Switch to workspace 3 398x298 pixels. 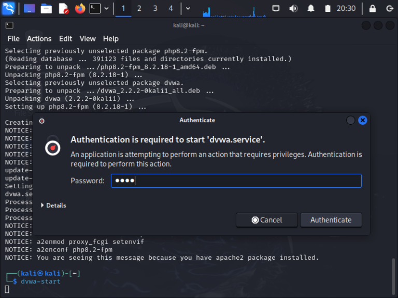point(155,8)
